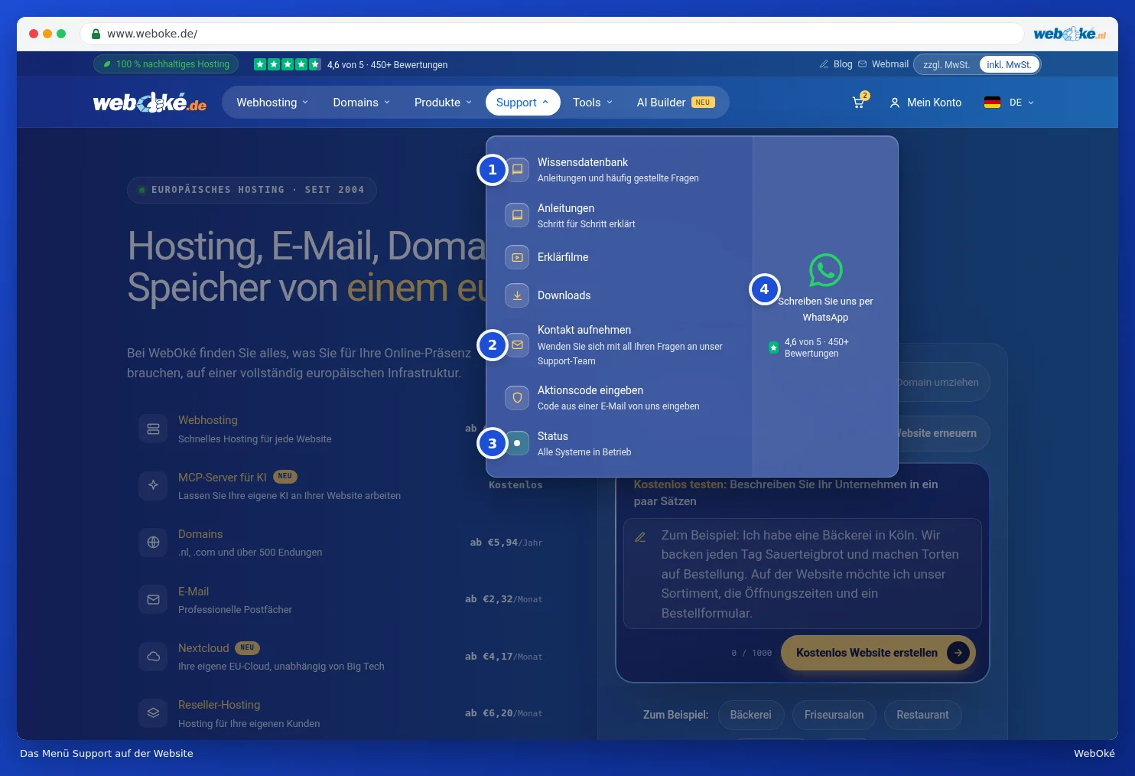Click the browser address bar
Viewport: 1135px width, 776px height.
(x=552, y=34)
